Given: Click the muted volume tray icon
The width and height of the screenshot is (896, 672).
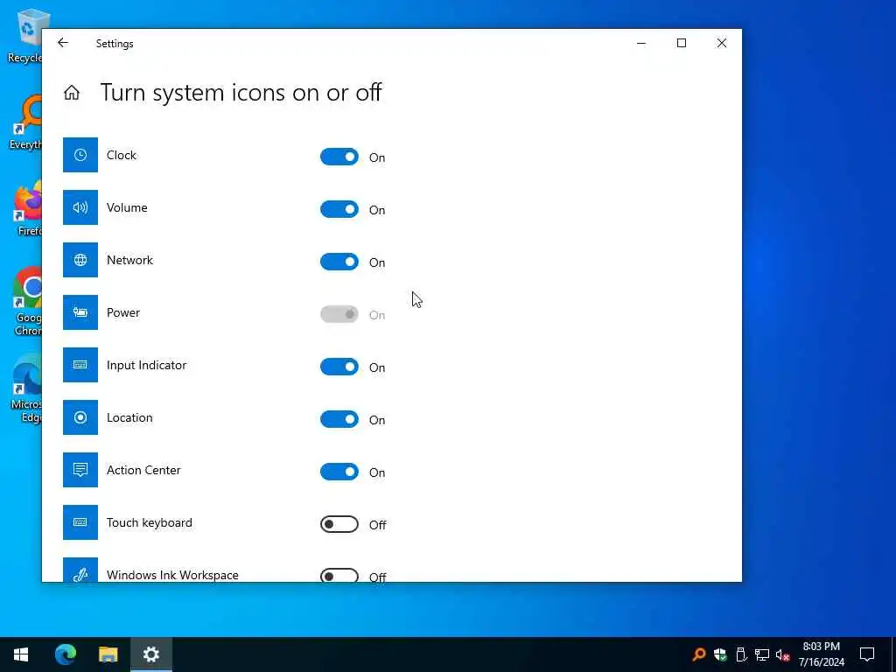Looking at the screenshot, I should tap(783, 654).
